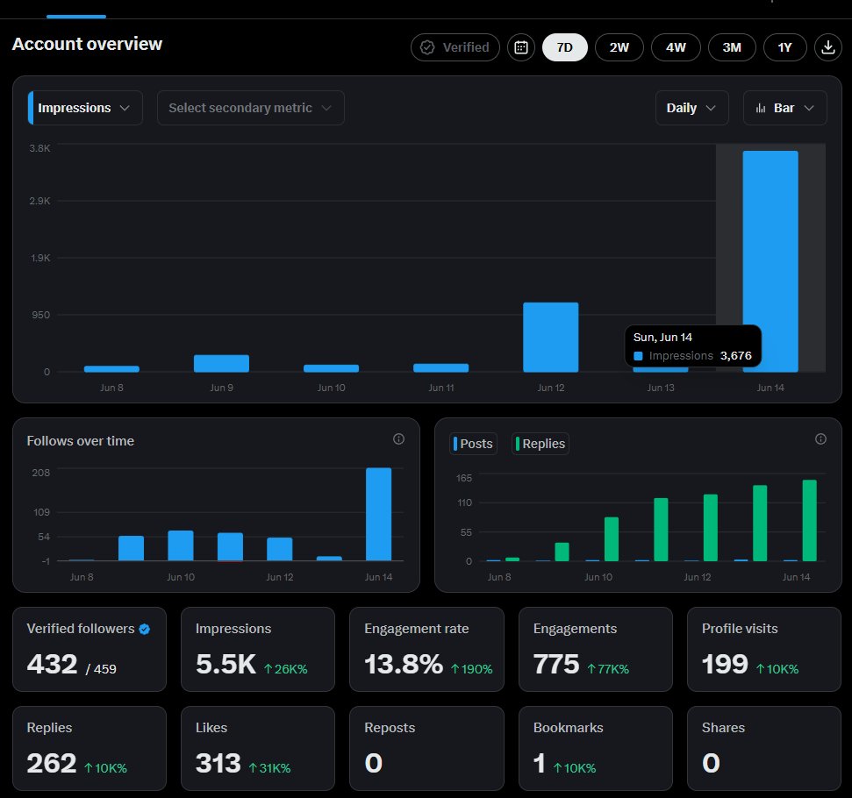Click the 31K% likes change
Screen dimensions: 852x798
click(269, 768)
